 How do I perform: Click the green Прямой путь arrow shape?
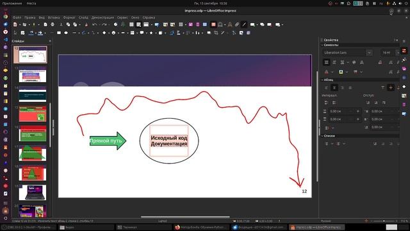click(108, 141)
